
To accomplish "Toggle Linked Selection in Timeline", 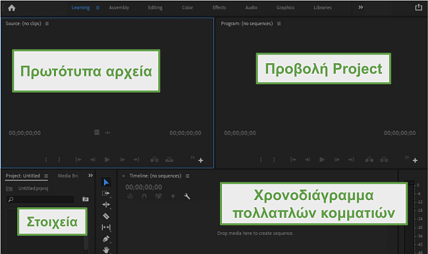I will [x=158, y=196].
